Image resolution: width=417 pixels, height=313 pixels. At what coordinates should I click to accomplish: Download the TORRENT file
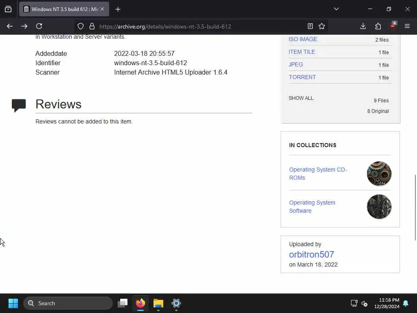(x=303, y=77)
